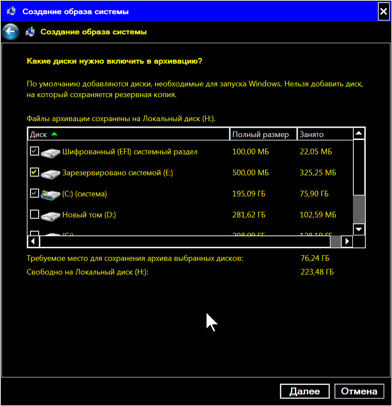This screenshot has height=406, width=392.
Task: Click the system image icon in title bar
Action: pyautogui.click(x=11, y=12)
